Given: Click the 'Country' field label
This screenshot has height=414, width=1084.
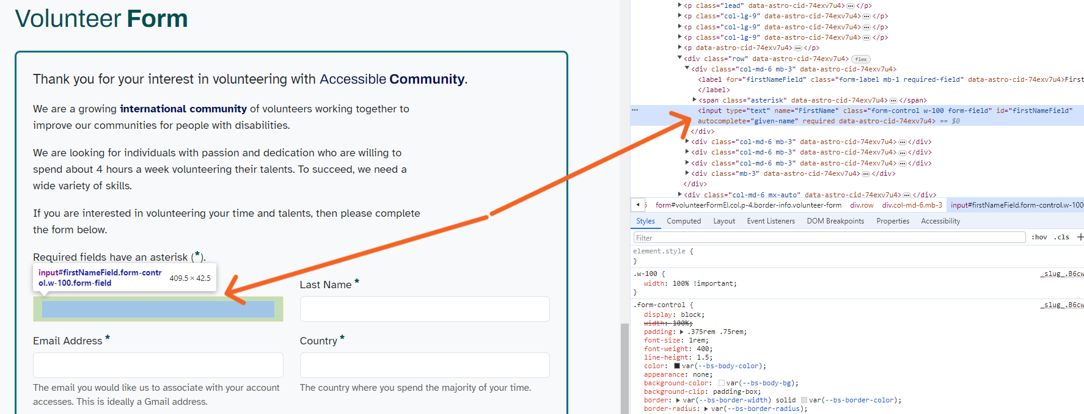Looking at the screenshot, I should (x=318, y=341).
